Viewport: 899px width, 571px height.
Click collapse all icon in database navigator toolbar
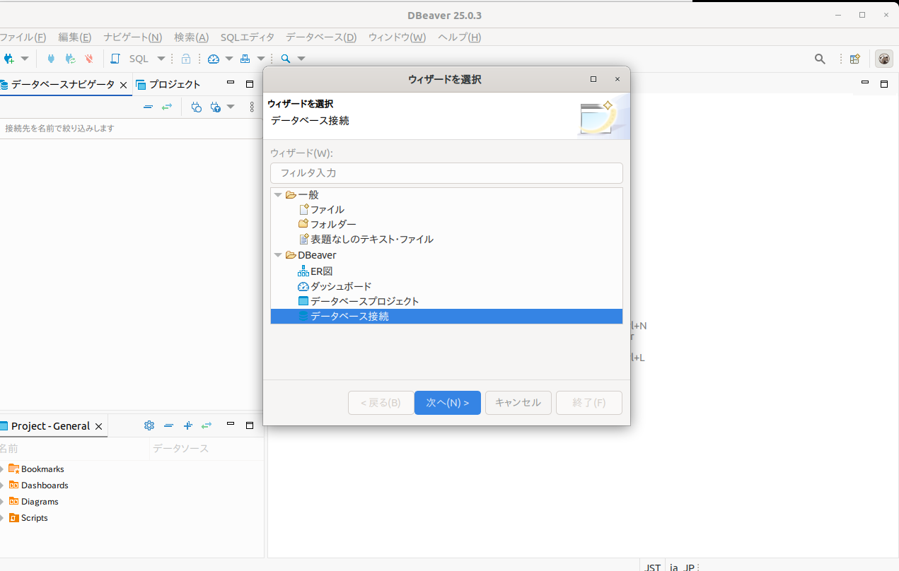click(148, 107)
